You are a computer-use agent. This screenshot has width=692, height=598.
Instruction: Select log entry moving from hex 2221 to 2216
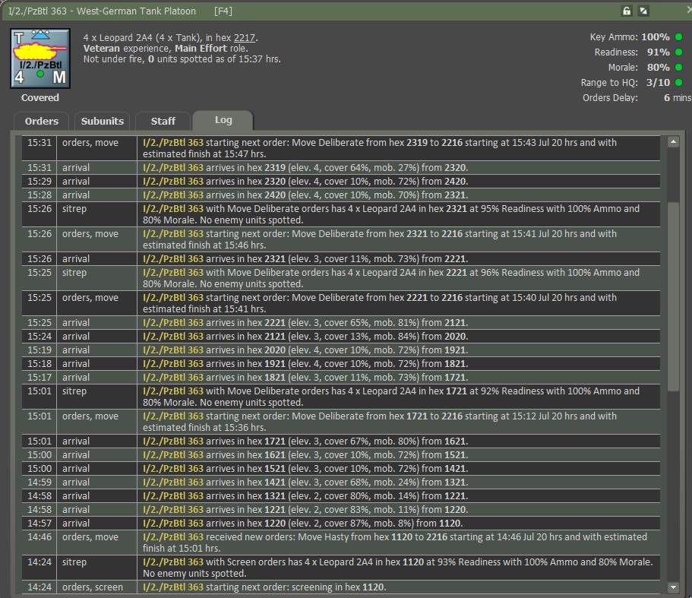click(x=341, y=304)
